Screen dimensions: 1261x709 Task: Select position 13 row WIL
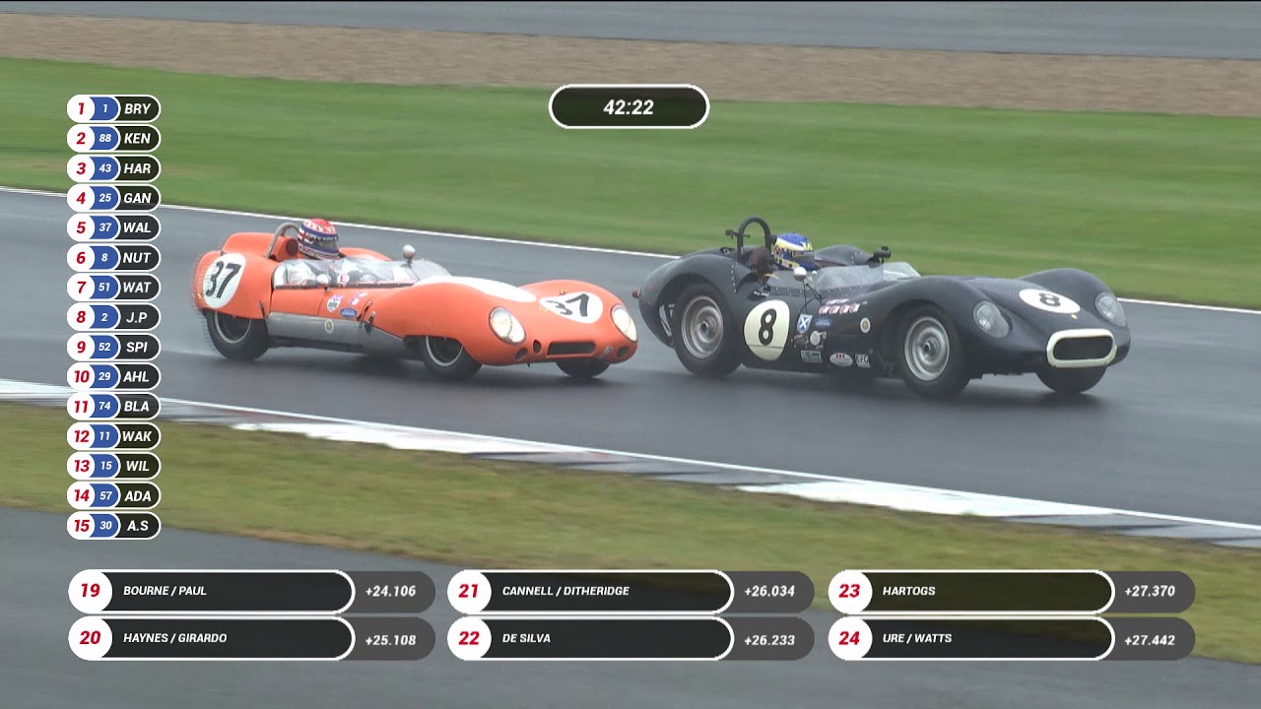[x=113, y=466]
